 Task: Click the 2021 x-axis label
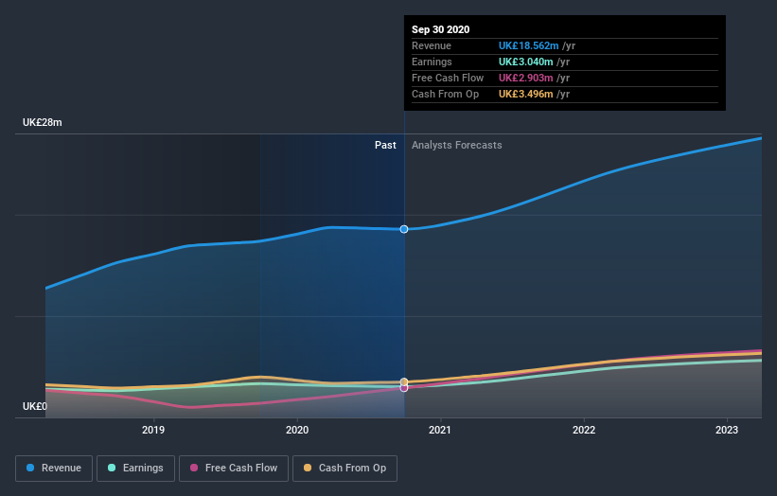439,430
